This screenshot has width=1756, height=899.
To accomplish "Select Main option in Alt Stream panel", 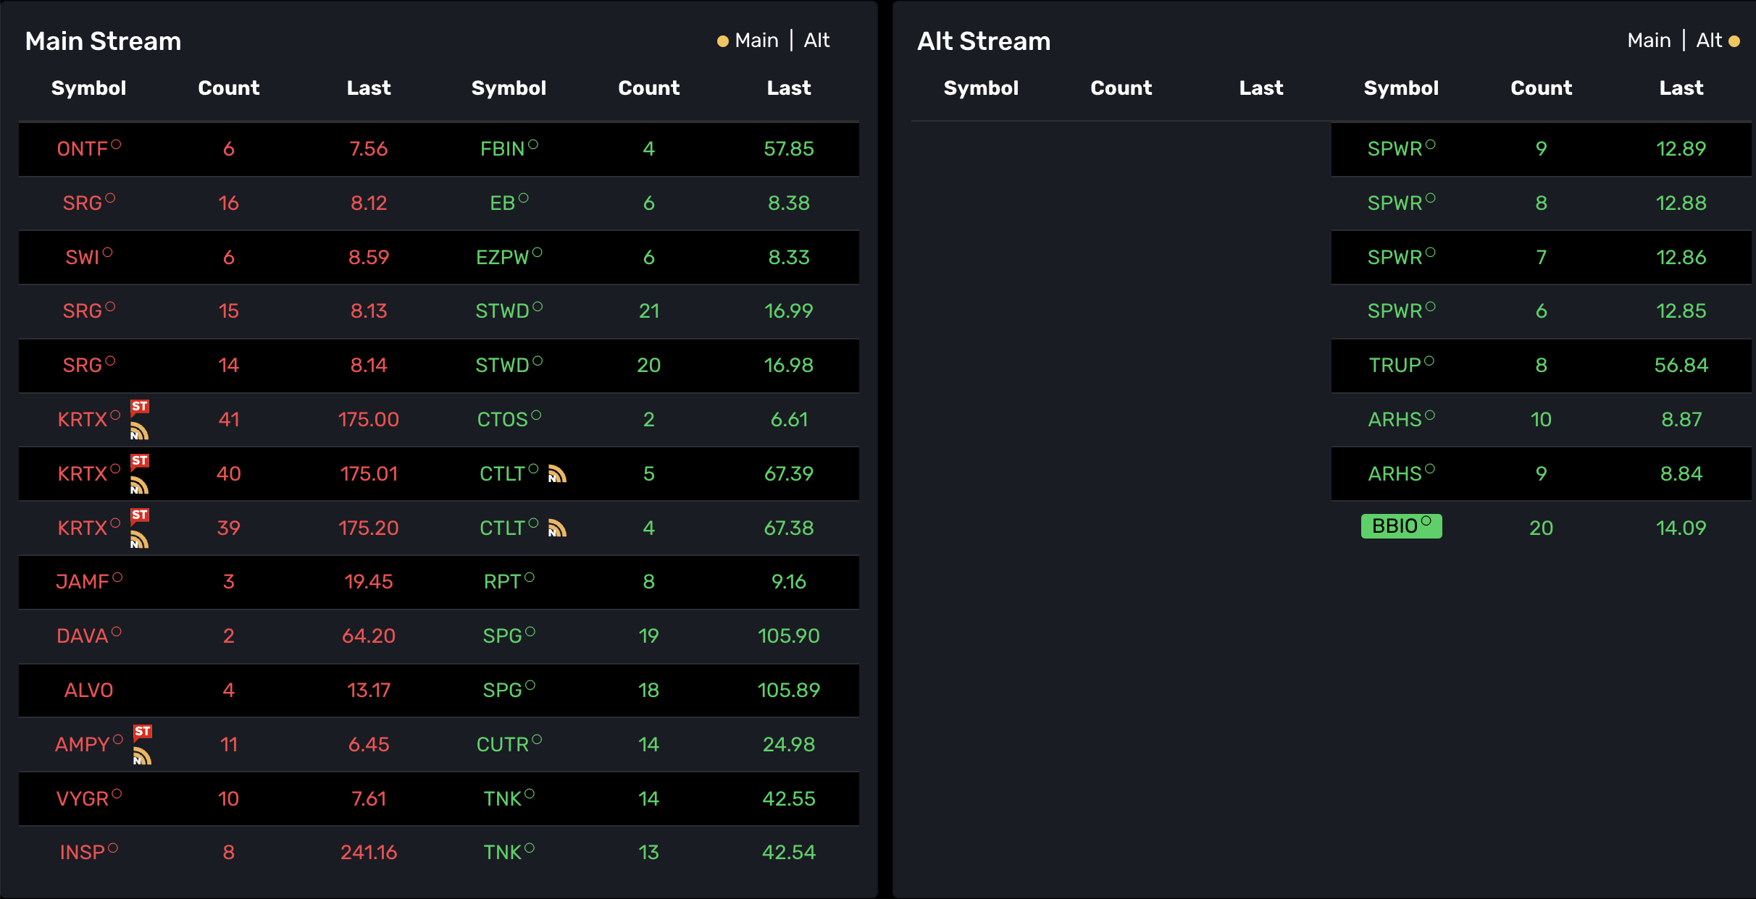I will [1649, 41].
